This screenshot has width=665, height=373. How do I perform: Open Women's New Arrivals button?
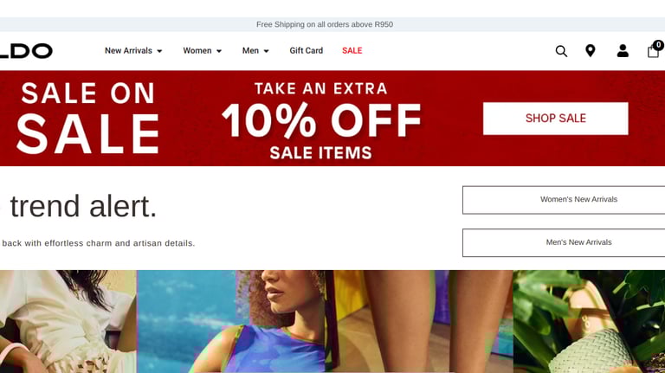coord(564,200)
